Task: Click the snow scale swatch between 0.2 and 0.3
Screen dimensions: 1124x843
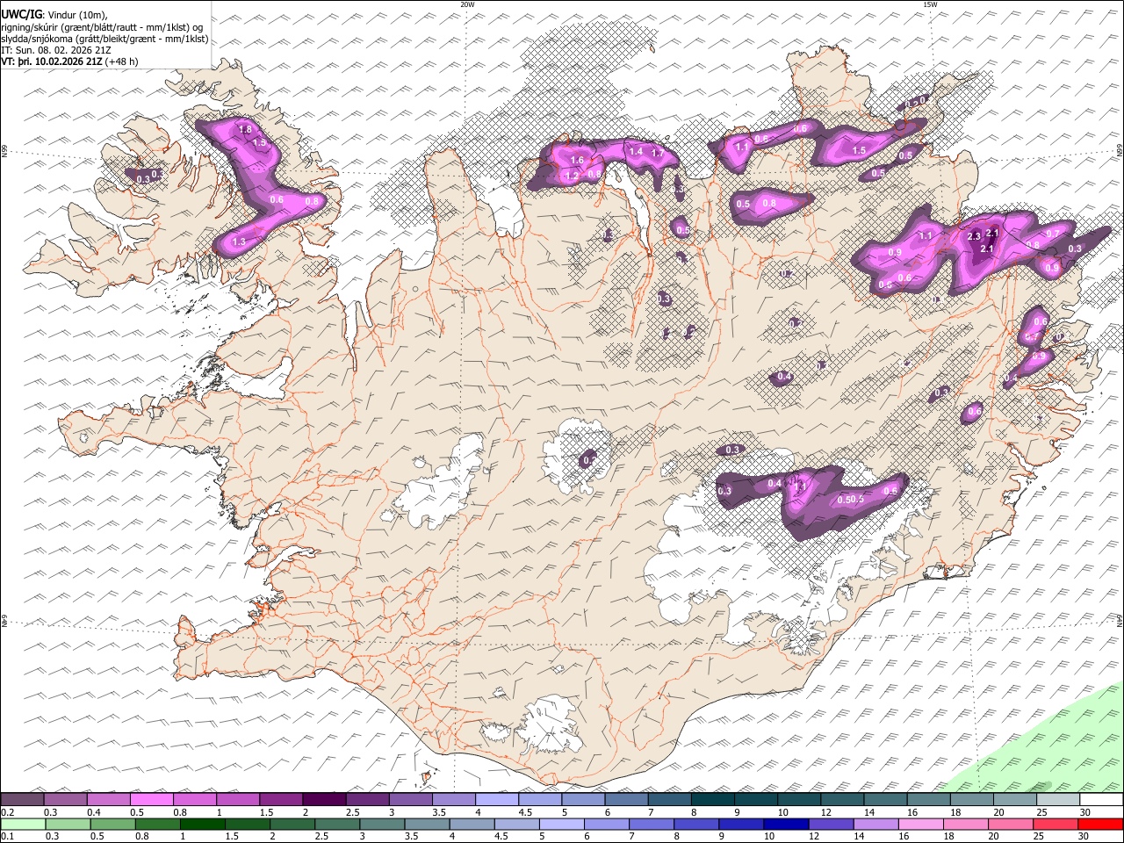Action: [23, 800]
